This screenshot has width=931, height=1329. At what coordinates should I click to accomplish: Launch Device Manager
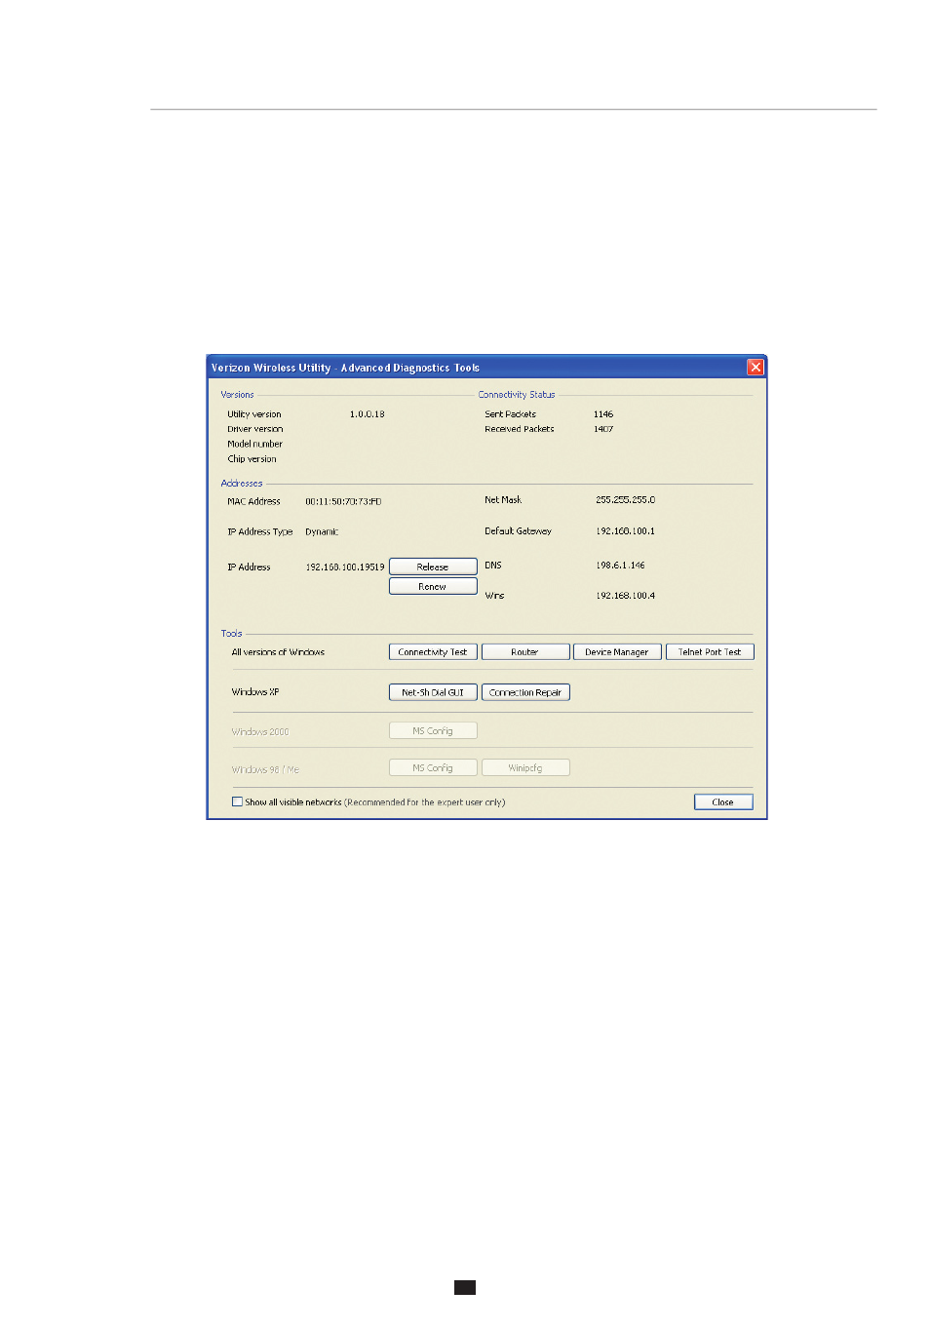617,652
